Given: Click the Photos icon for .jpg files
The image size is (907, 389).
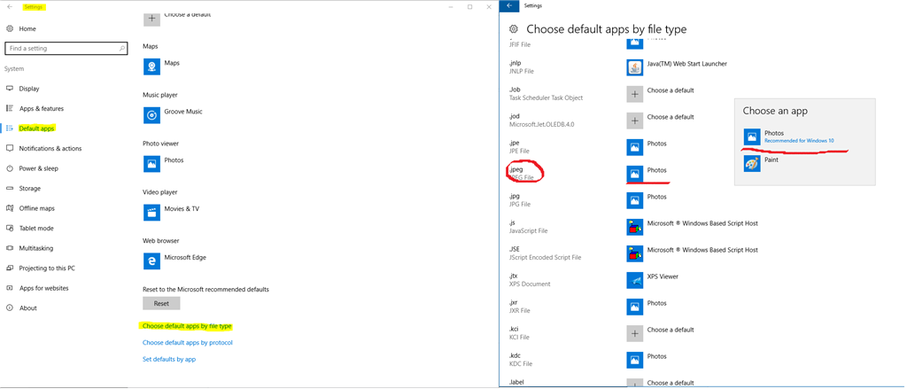Looking at the screenshot, I should pos(635,200).
